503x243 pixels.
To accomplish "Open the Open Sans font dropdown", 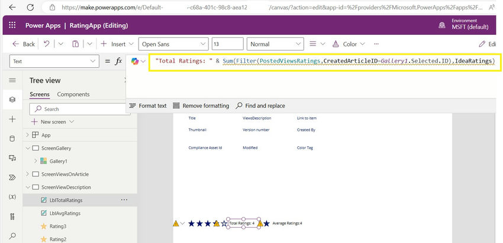I will pos(173,44).
